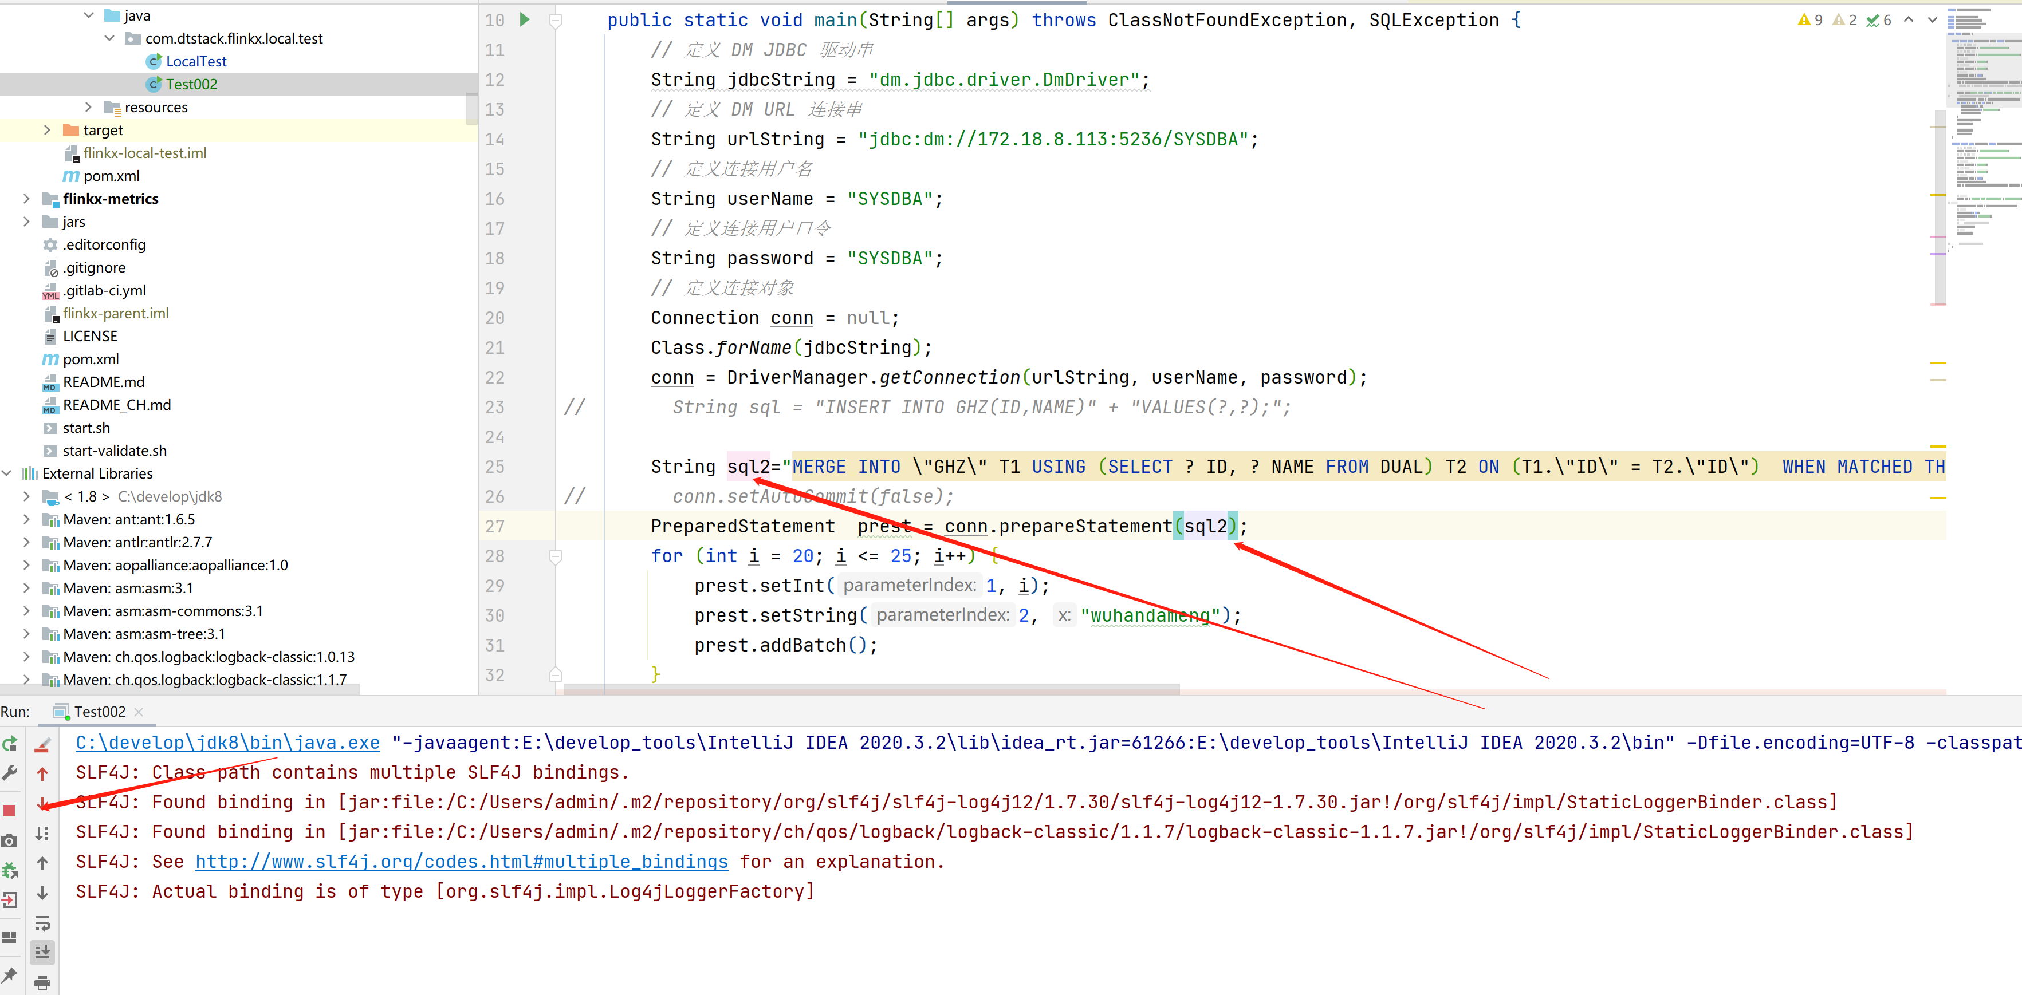The height and width of the screenshot is (995, 2022).
Task: Toggle code folding marker at for loop line
Action: (x=555, y=556)
